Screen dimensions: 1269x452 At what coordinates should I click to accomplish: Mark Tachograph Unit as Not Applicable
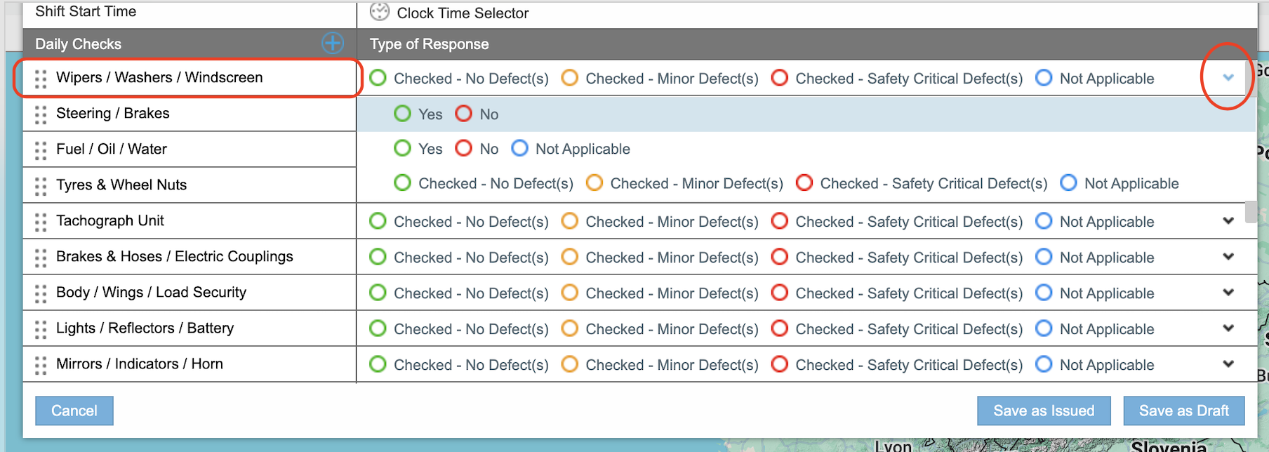(x=1044, y=221)
